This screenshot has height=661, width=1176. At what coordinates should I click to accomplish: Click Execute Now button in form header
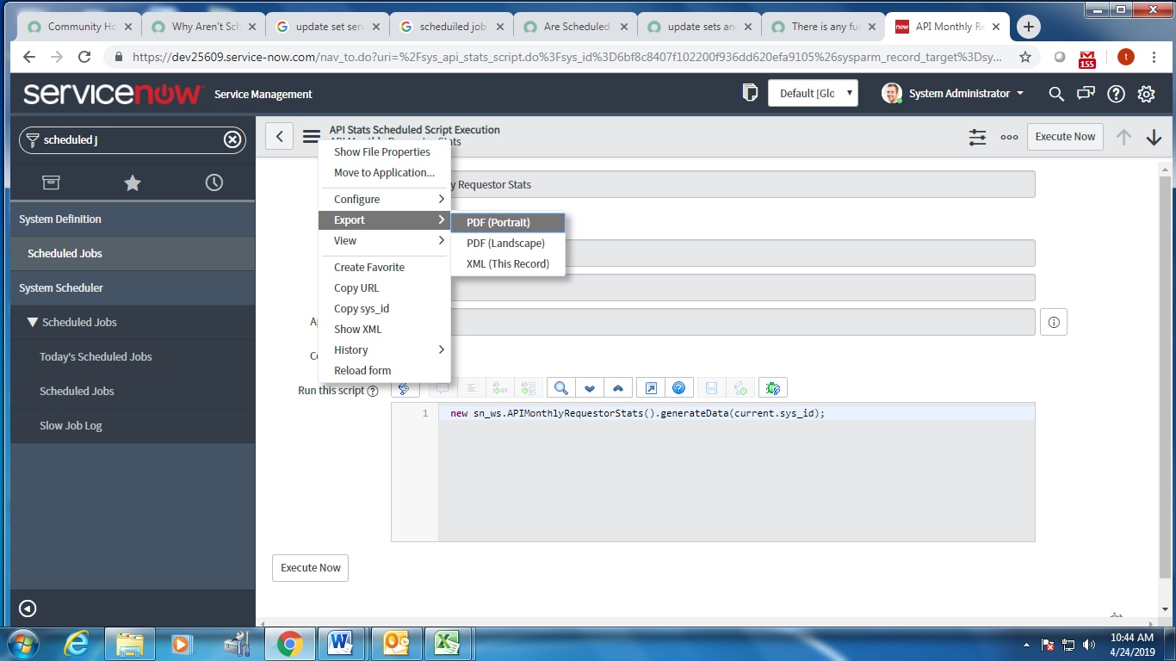click(x=1065, y=136)
